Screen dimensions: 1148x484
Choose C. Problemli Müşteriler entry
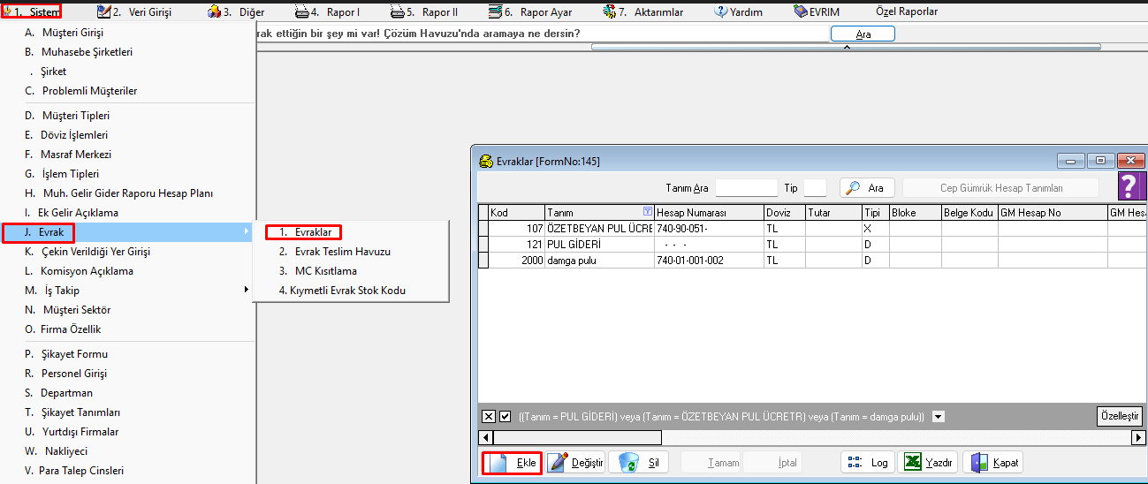pyautogui.click(x=127, y=91)
